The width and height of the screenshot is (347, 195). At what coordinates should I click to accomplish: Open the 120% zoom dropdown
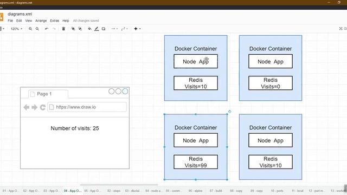tap(17, 29)
